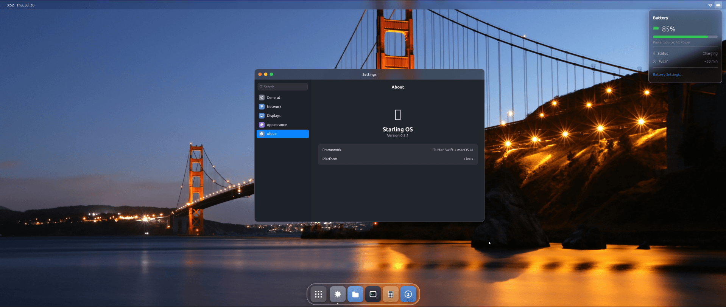Go to Displays settings section
The image size is (726, 307).
(283, 116)
